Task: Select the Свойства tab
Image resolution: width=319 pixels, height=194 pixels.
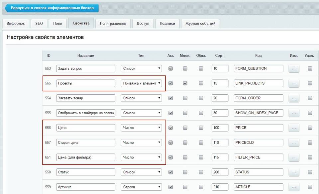Action: (x=81, y=23)
